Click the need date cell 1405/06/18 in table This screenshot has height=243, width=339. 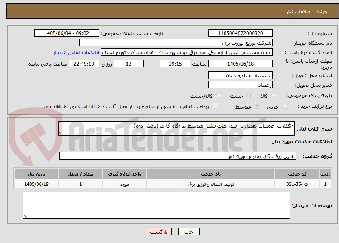pos(36,184)
